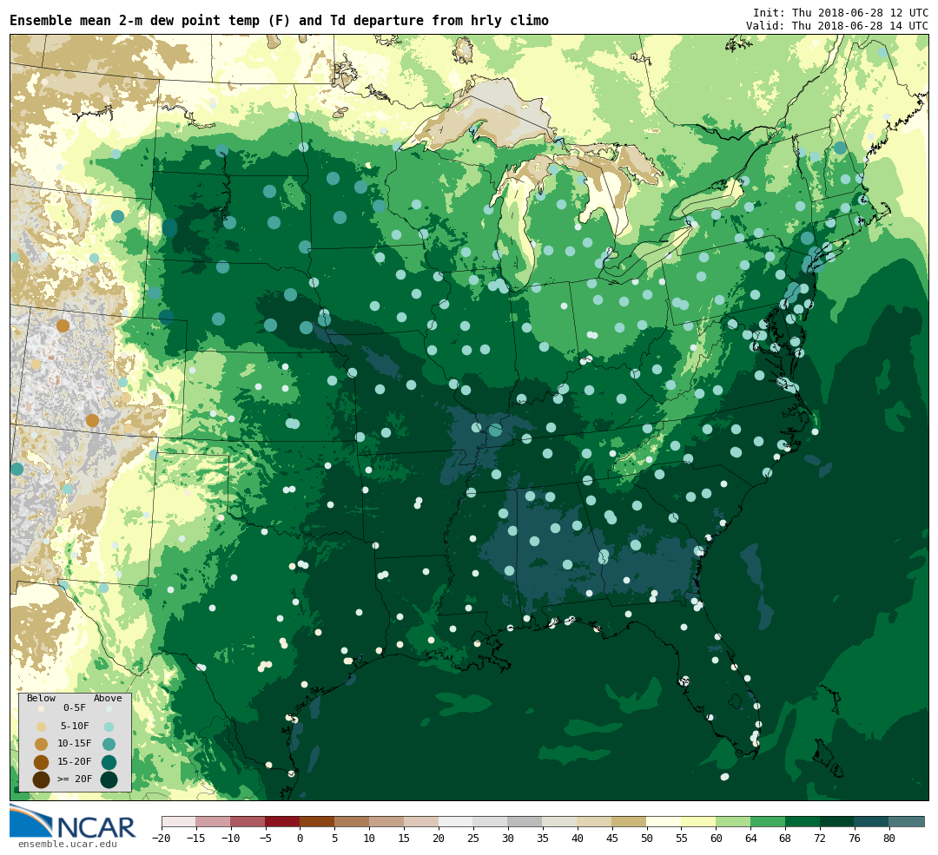Image resolution: width=938 pixels, height=855 pixels.
Task: Click the below 15-20F dark brown legend dot
Action: [x=42, y=762]
